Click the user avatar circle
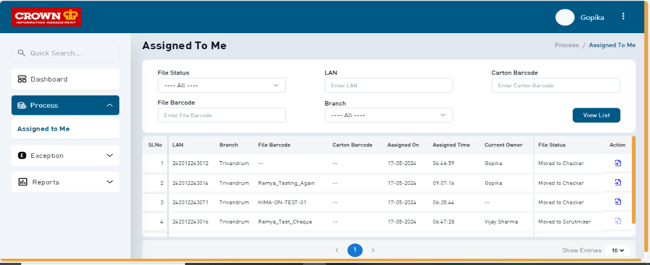The image size is (650, 265). pos(565,17)
